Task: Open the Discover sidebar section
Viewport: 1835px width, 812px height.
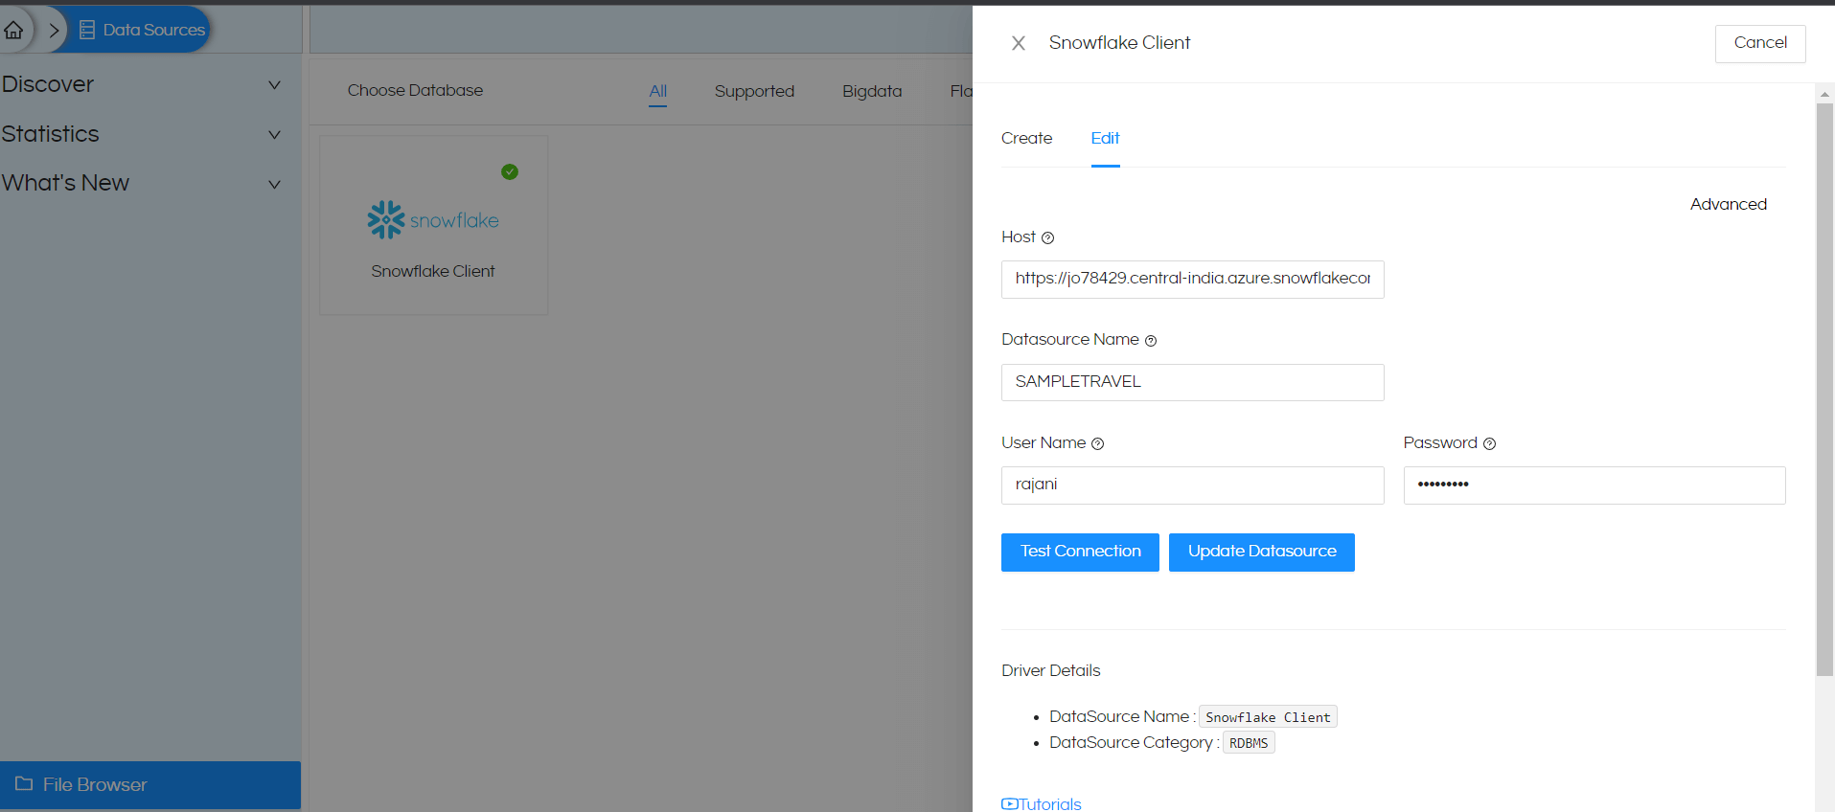Action: pos(48,84)
